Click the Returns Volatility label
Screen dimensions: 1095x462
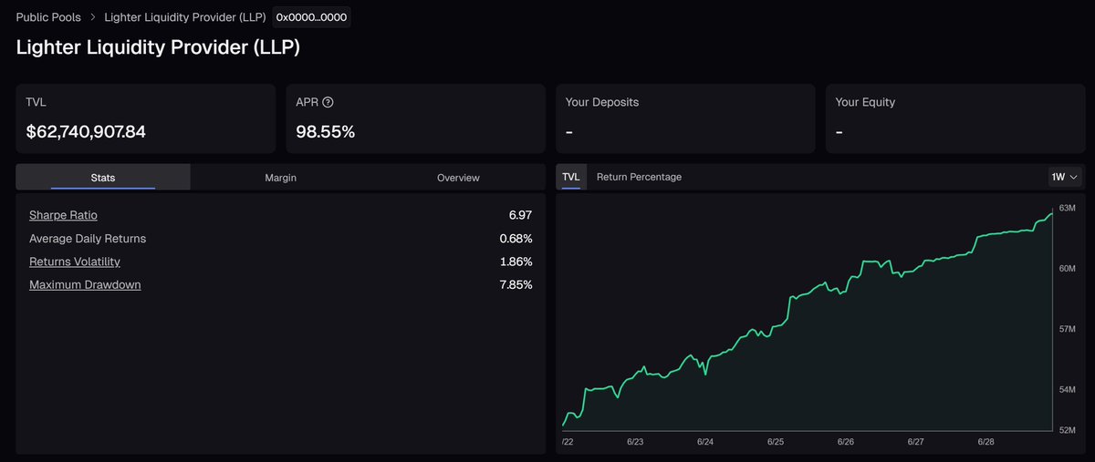point(75,262)
